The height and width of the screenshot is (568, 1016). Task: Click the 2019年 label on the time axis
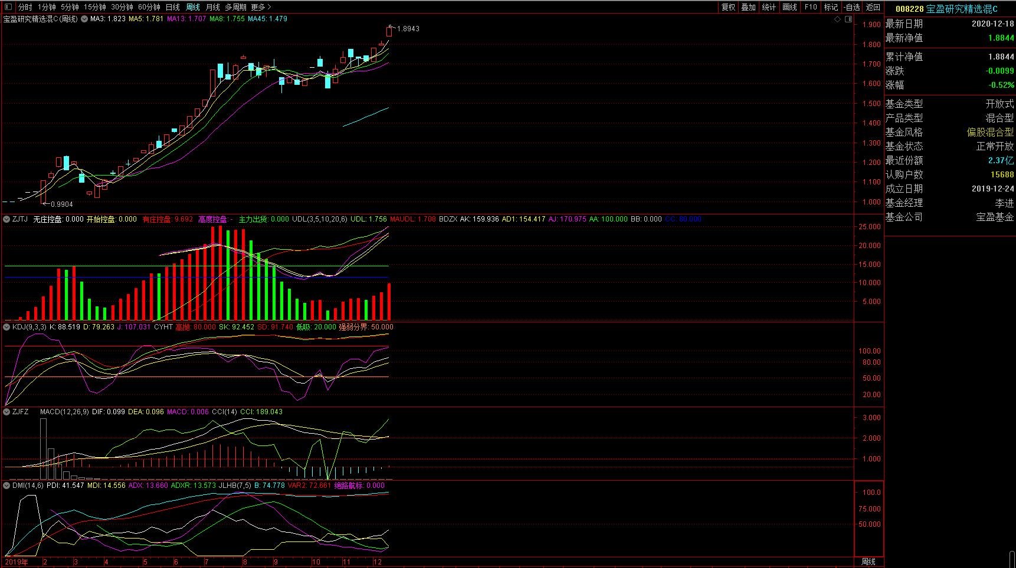coord(16,562)
